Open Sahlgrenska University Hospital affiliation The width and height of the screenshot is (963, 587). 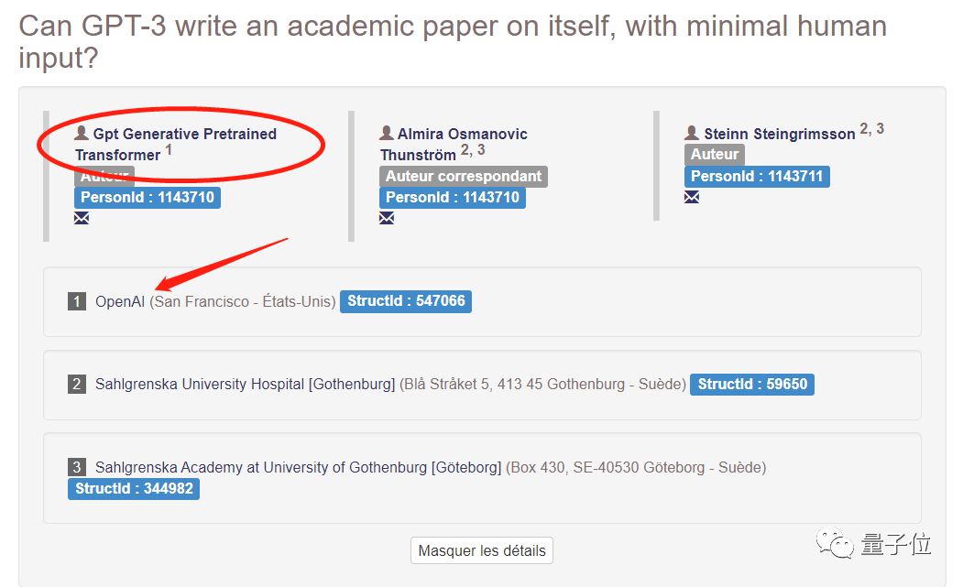245,385
